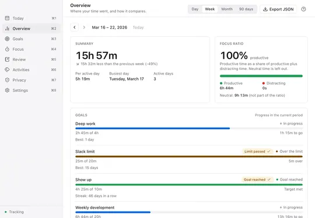Switch the range to Month
Viewport: 315px width, 218px height.
(x=227, y=9)
